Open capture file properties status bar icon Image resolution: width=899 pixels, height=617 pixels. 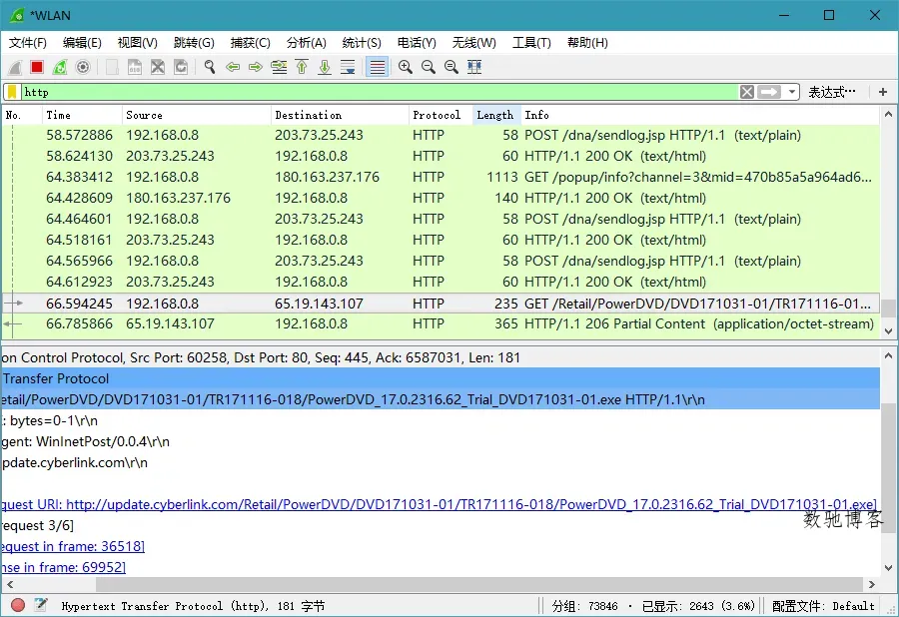click(41, 606)
